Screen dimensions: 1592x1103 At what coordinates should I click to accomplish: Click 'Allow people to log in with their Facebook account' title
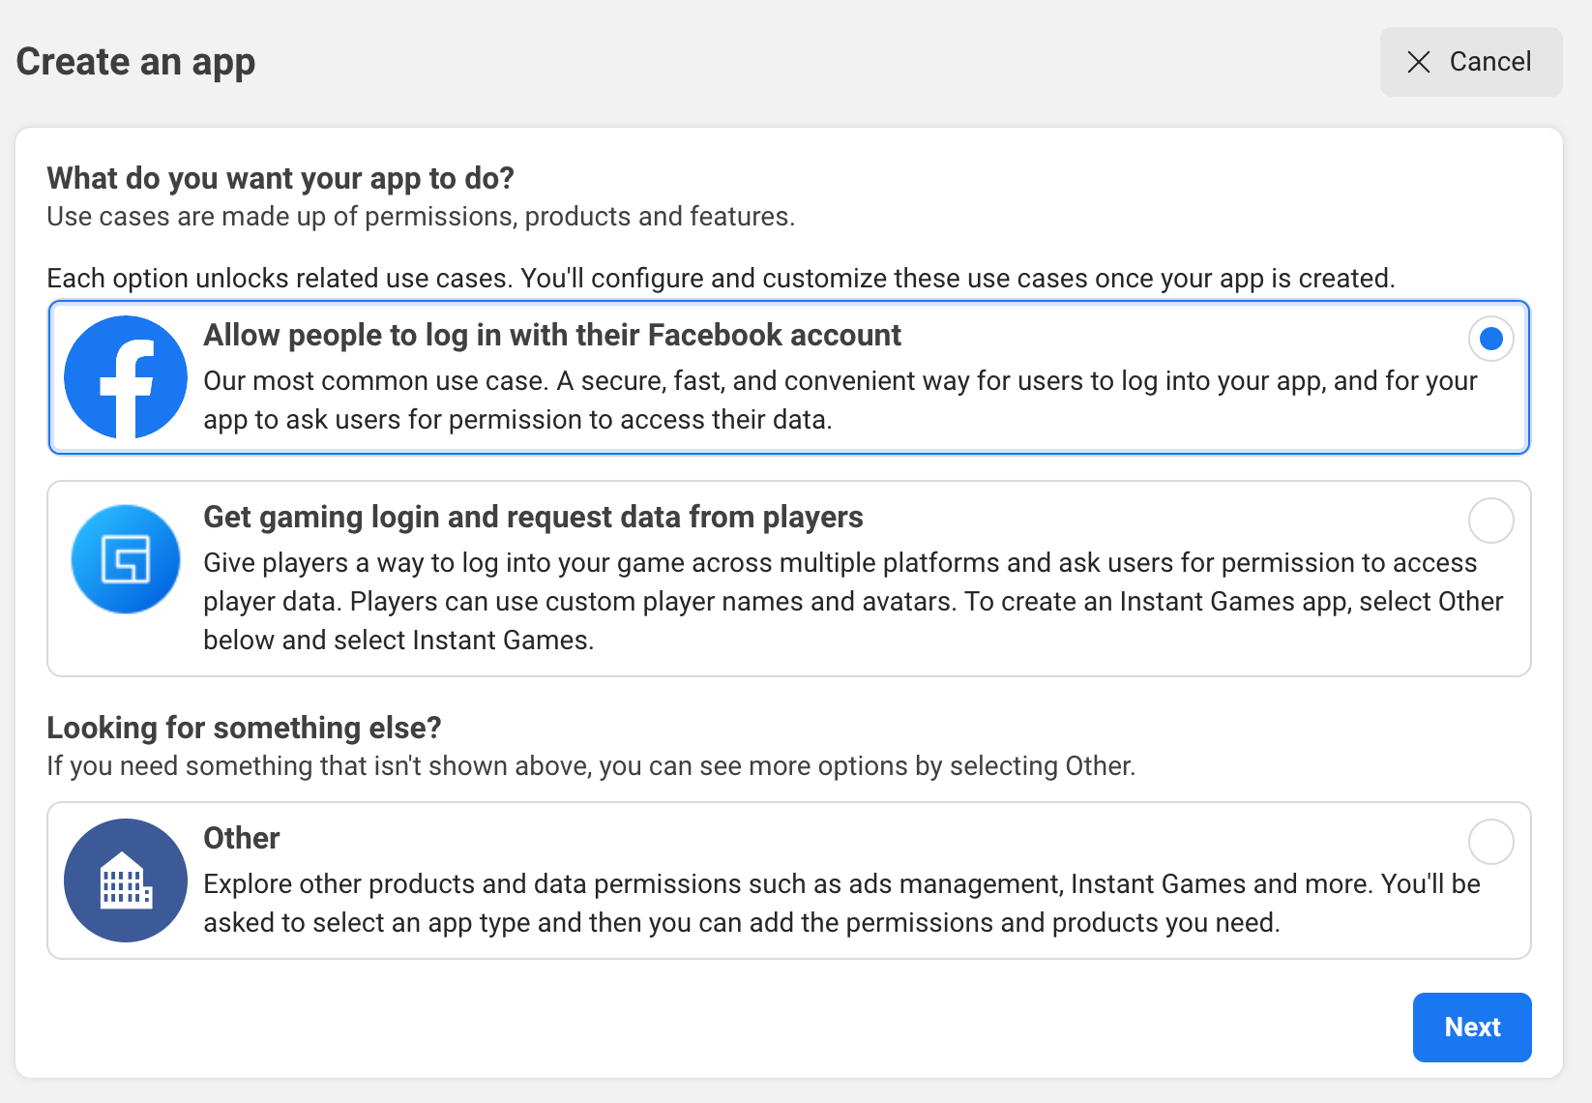tap(552, 335)
